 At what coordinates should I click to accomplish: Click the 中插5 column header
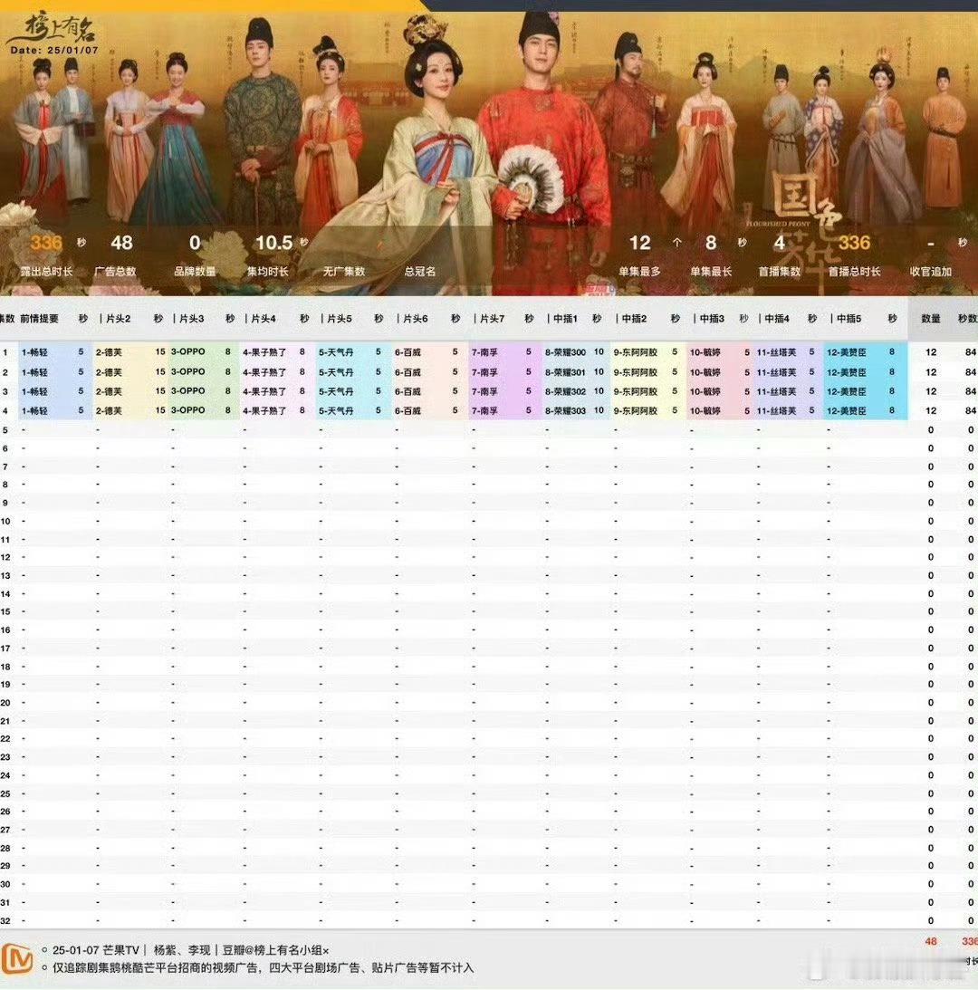(x=849, y=319)
